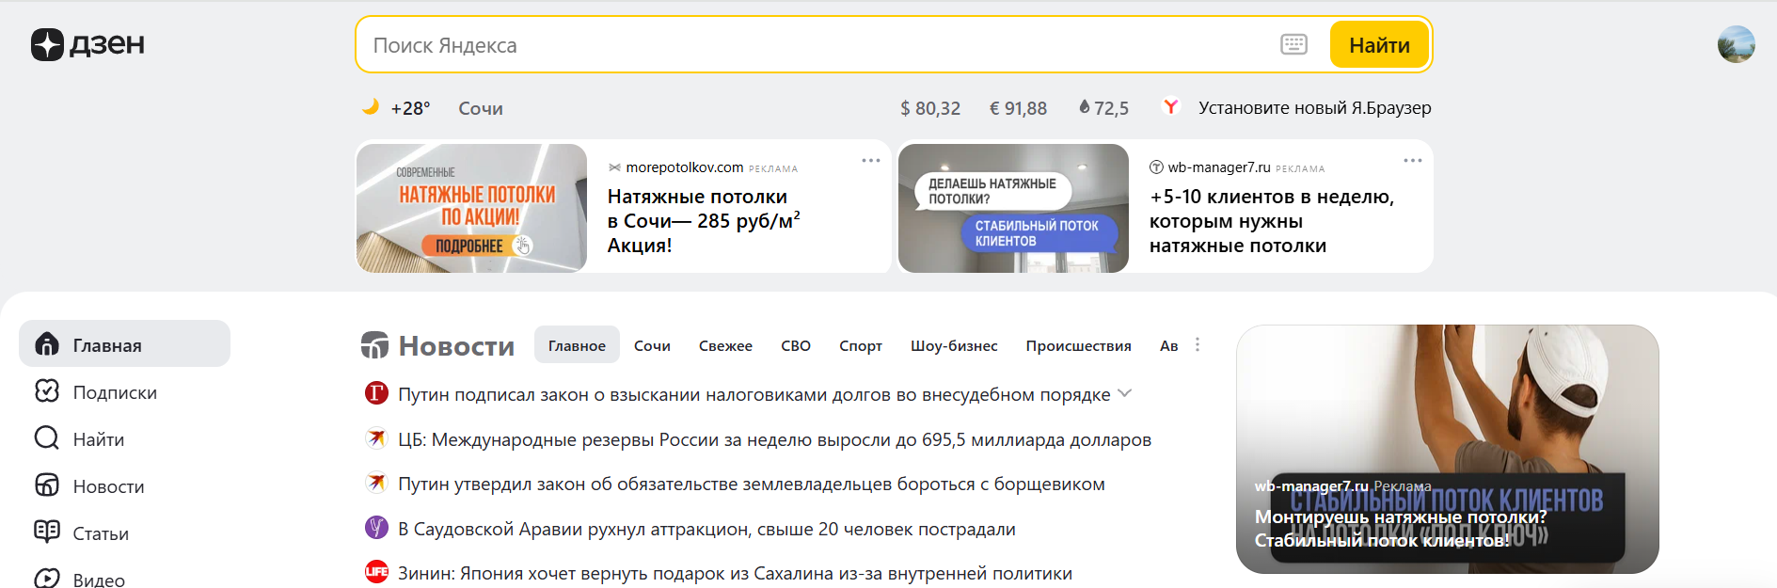The image size is (1777, 588).
Task: Open the Спорт news tab
Action: [861, 345]
